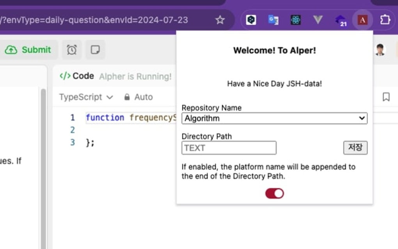Open the browser Extensions puzzle menu
Image resolution: width=398 pixels, height=249 pixels.
(x=385, y=20)
